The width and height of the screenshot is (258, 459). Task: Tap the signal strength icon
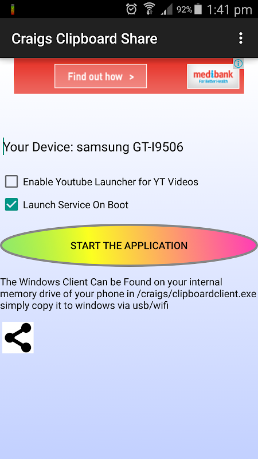pos(167,9)
